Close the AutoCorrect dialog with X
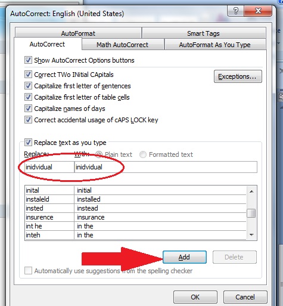283x306 pixels. click(x=258, y=11)
